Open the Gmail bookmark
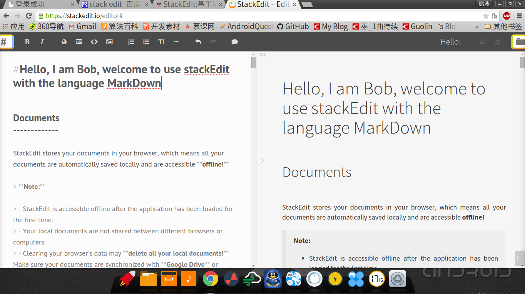Image resolution: width=525 pixels, height=294 pixels. coord(82,26)
